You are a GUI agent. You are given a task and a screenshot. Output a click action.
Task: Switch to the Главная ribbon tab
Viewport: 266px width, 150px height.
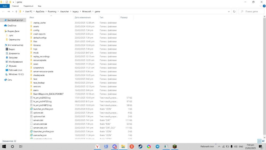pos(15,6)
